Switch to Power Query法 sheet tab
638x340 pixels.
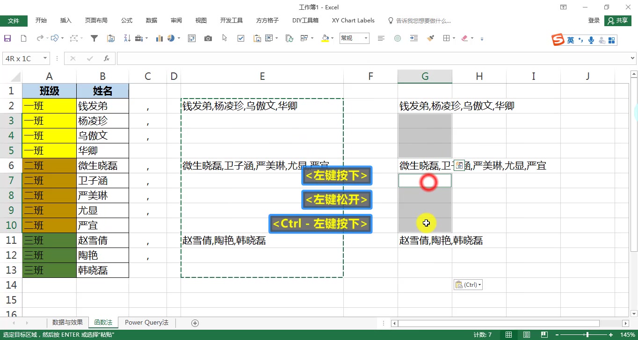click(146, 322)
